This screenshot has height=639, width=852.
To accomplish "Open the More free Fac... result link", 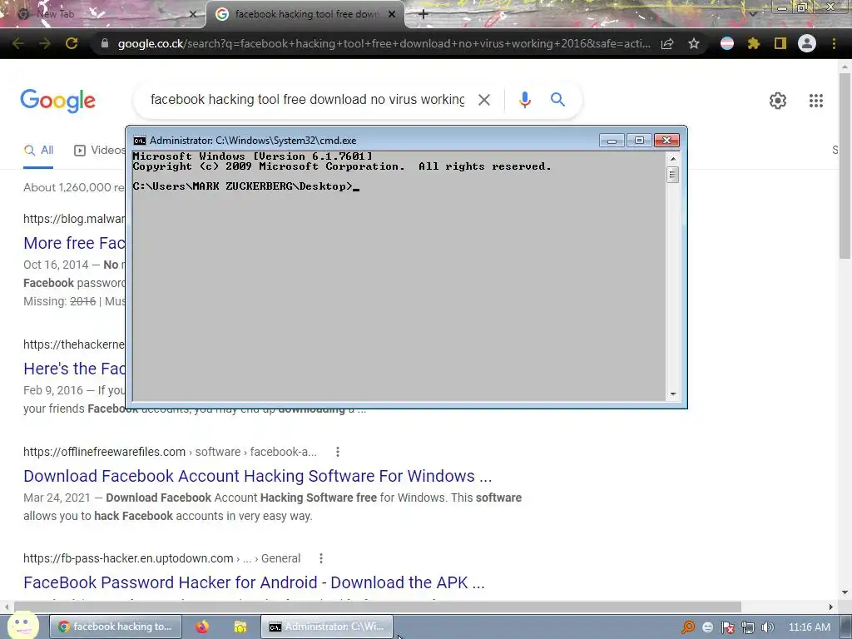I will 74,243.
